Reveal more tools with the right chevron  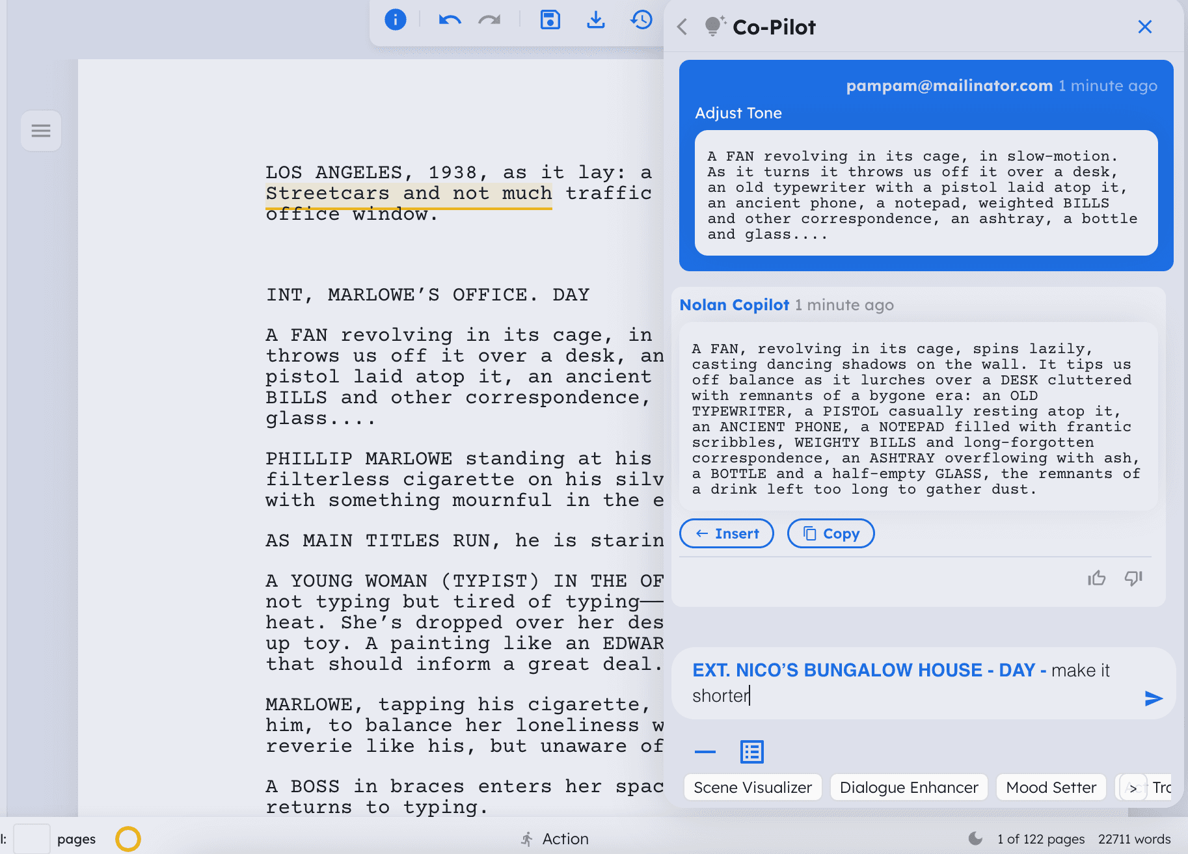(1132, 787)
